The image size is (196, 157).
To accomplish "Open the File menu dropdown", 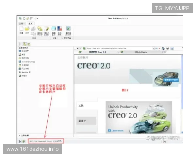I will pos(22,24).
